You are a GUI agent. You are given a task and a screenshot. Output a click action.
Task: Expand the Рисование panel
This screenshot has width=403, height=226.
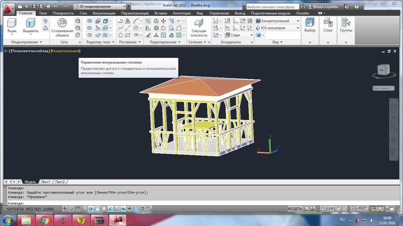point(130,42)
